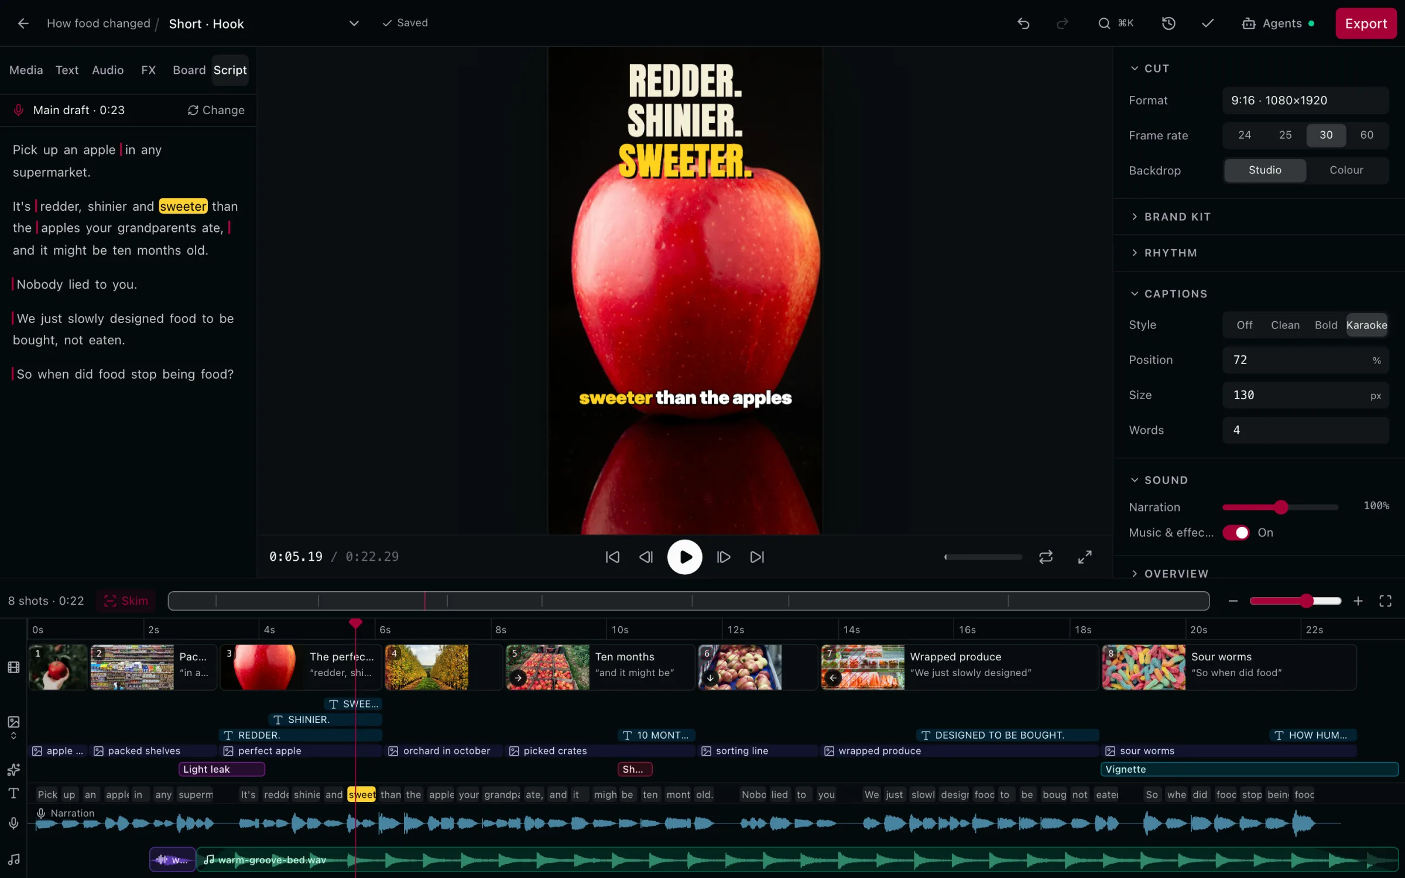1405x878 pixels.
Task: Switch to the Media tab
Action: (26, 70)
